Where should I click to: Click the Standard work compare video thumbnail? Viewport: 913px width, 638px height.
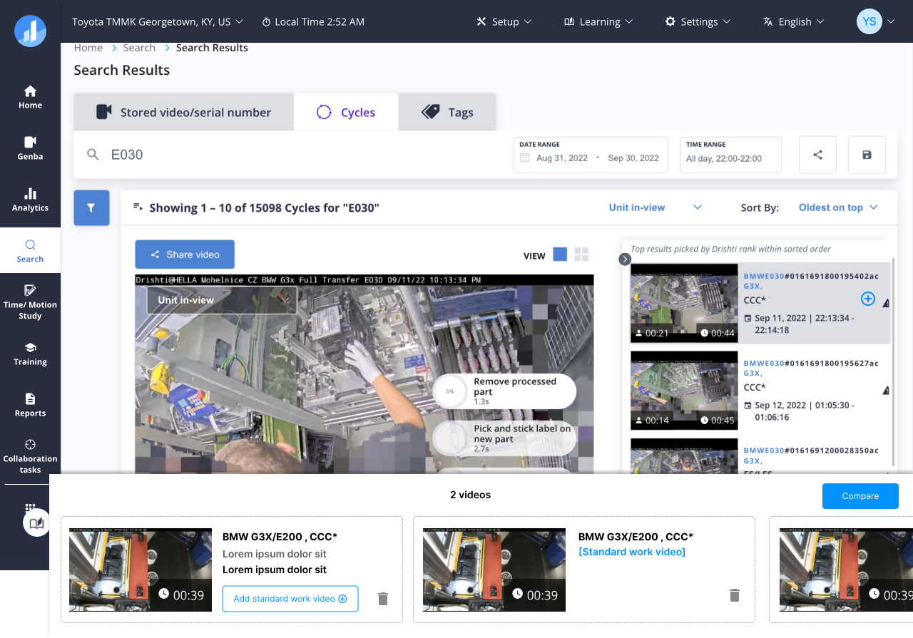tap(494, 570)
